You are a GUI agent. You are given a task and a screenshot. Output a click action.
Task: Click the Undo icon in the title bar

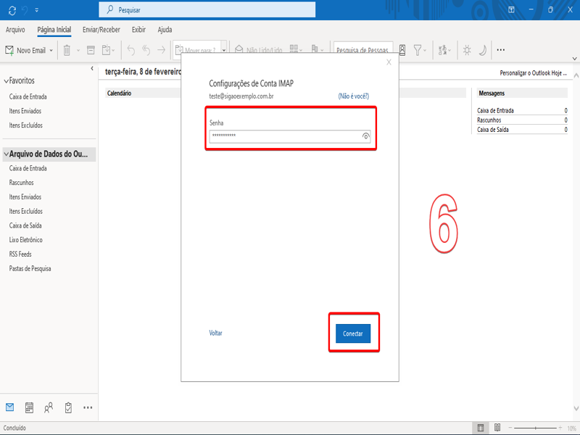25,10
